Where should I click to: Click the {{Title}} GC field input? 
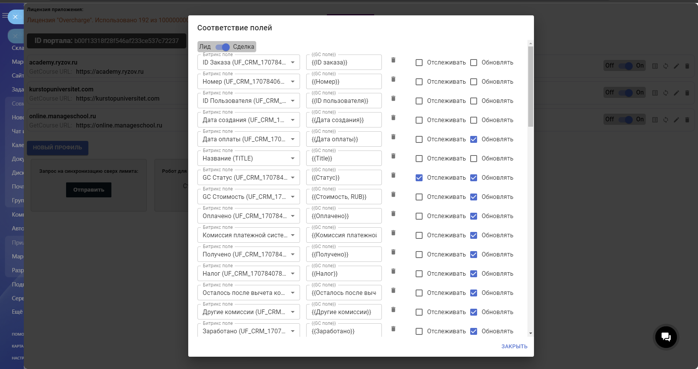click(343, 159)
